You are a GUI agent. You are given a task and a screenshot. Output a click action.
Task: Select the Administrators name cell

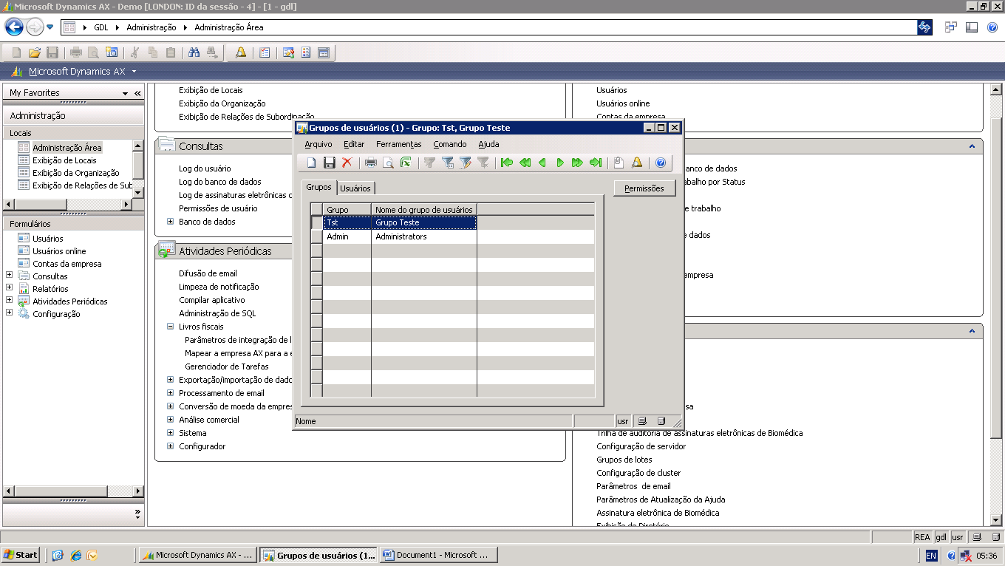coord(424,236)
